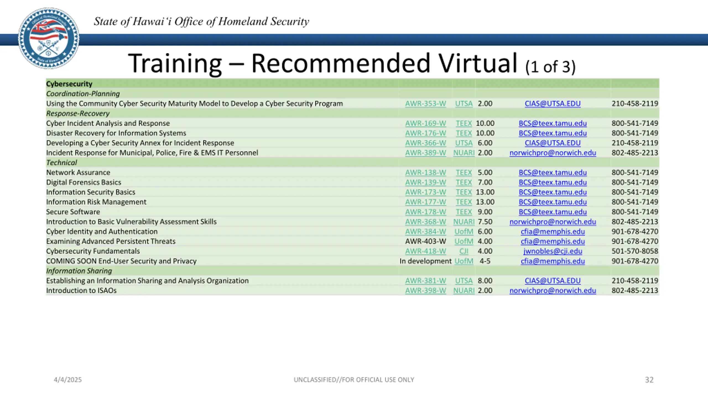Click the Hawaii Homeland Security seal logo

click(x=49, y=38)
